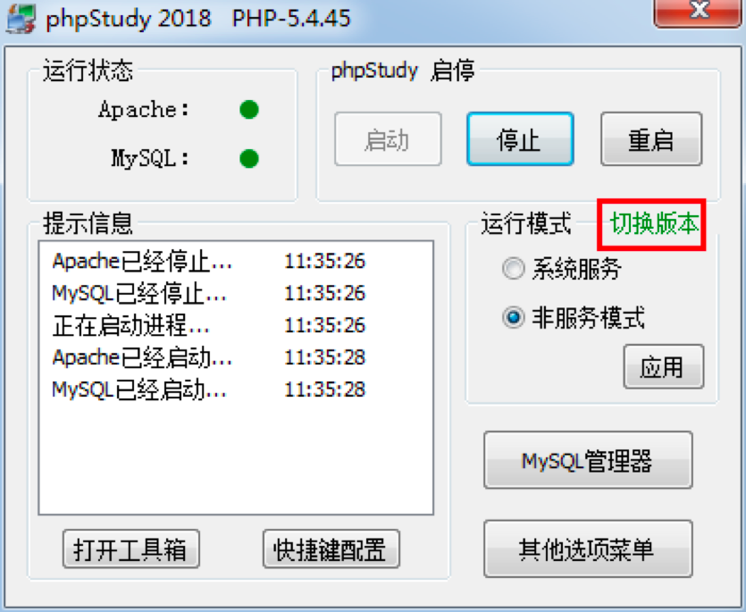
Task: Click the 重启 restart button
Action: 651,139
